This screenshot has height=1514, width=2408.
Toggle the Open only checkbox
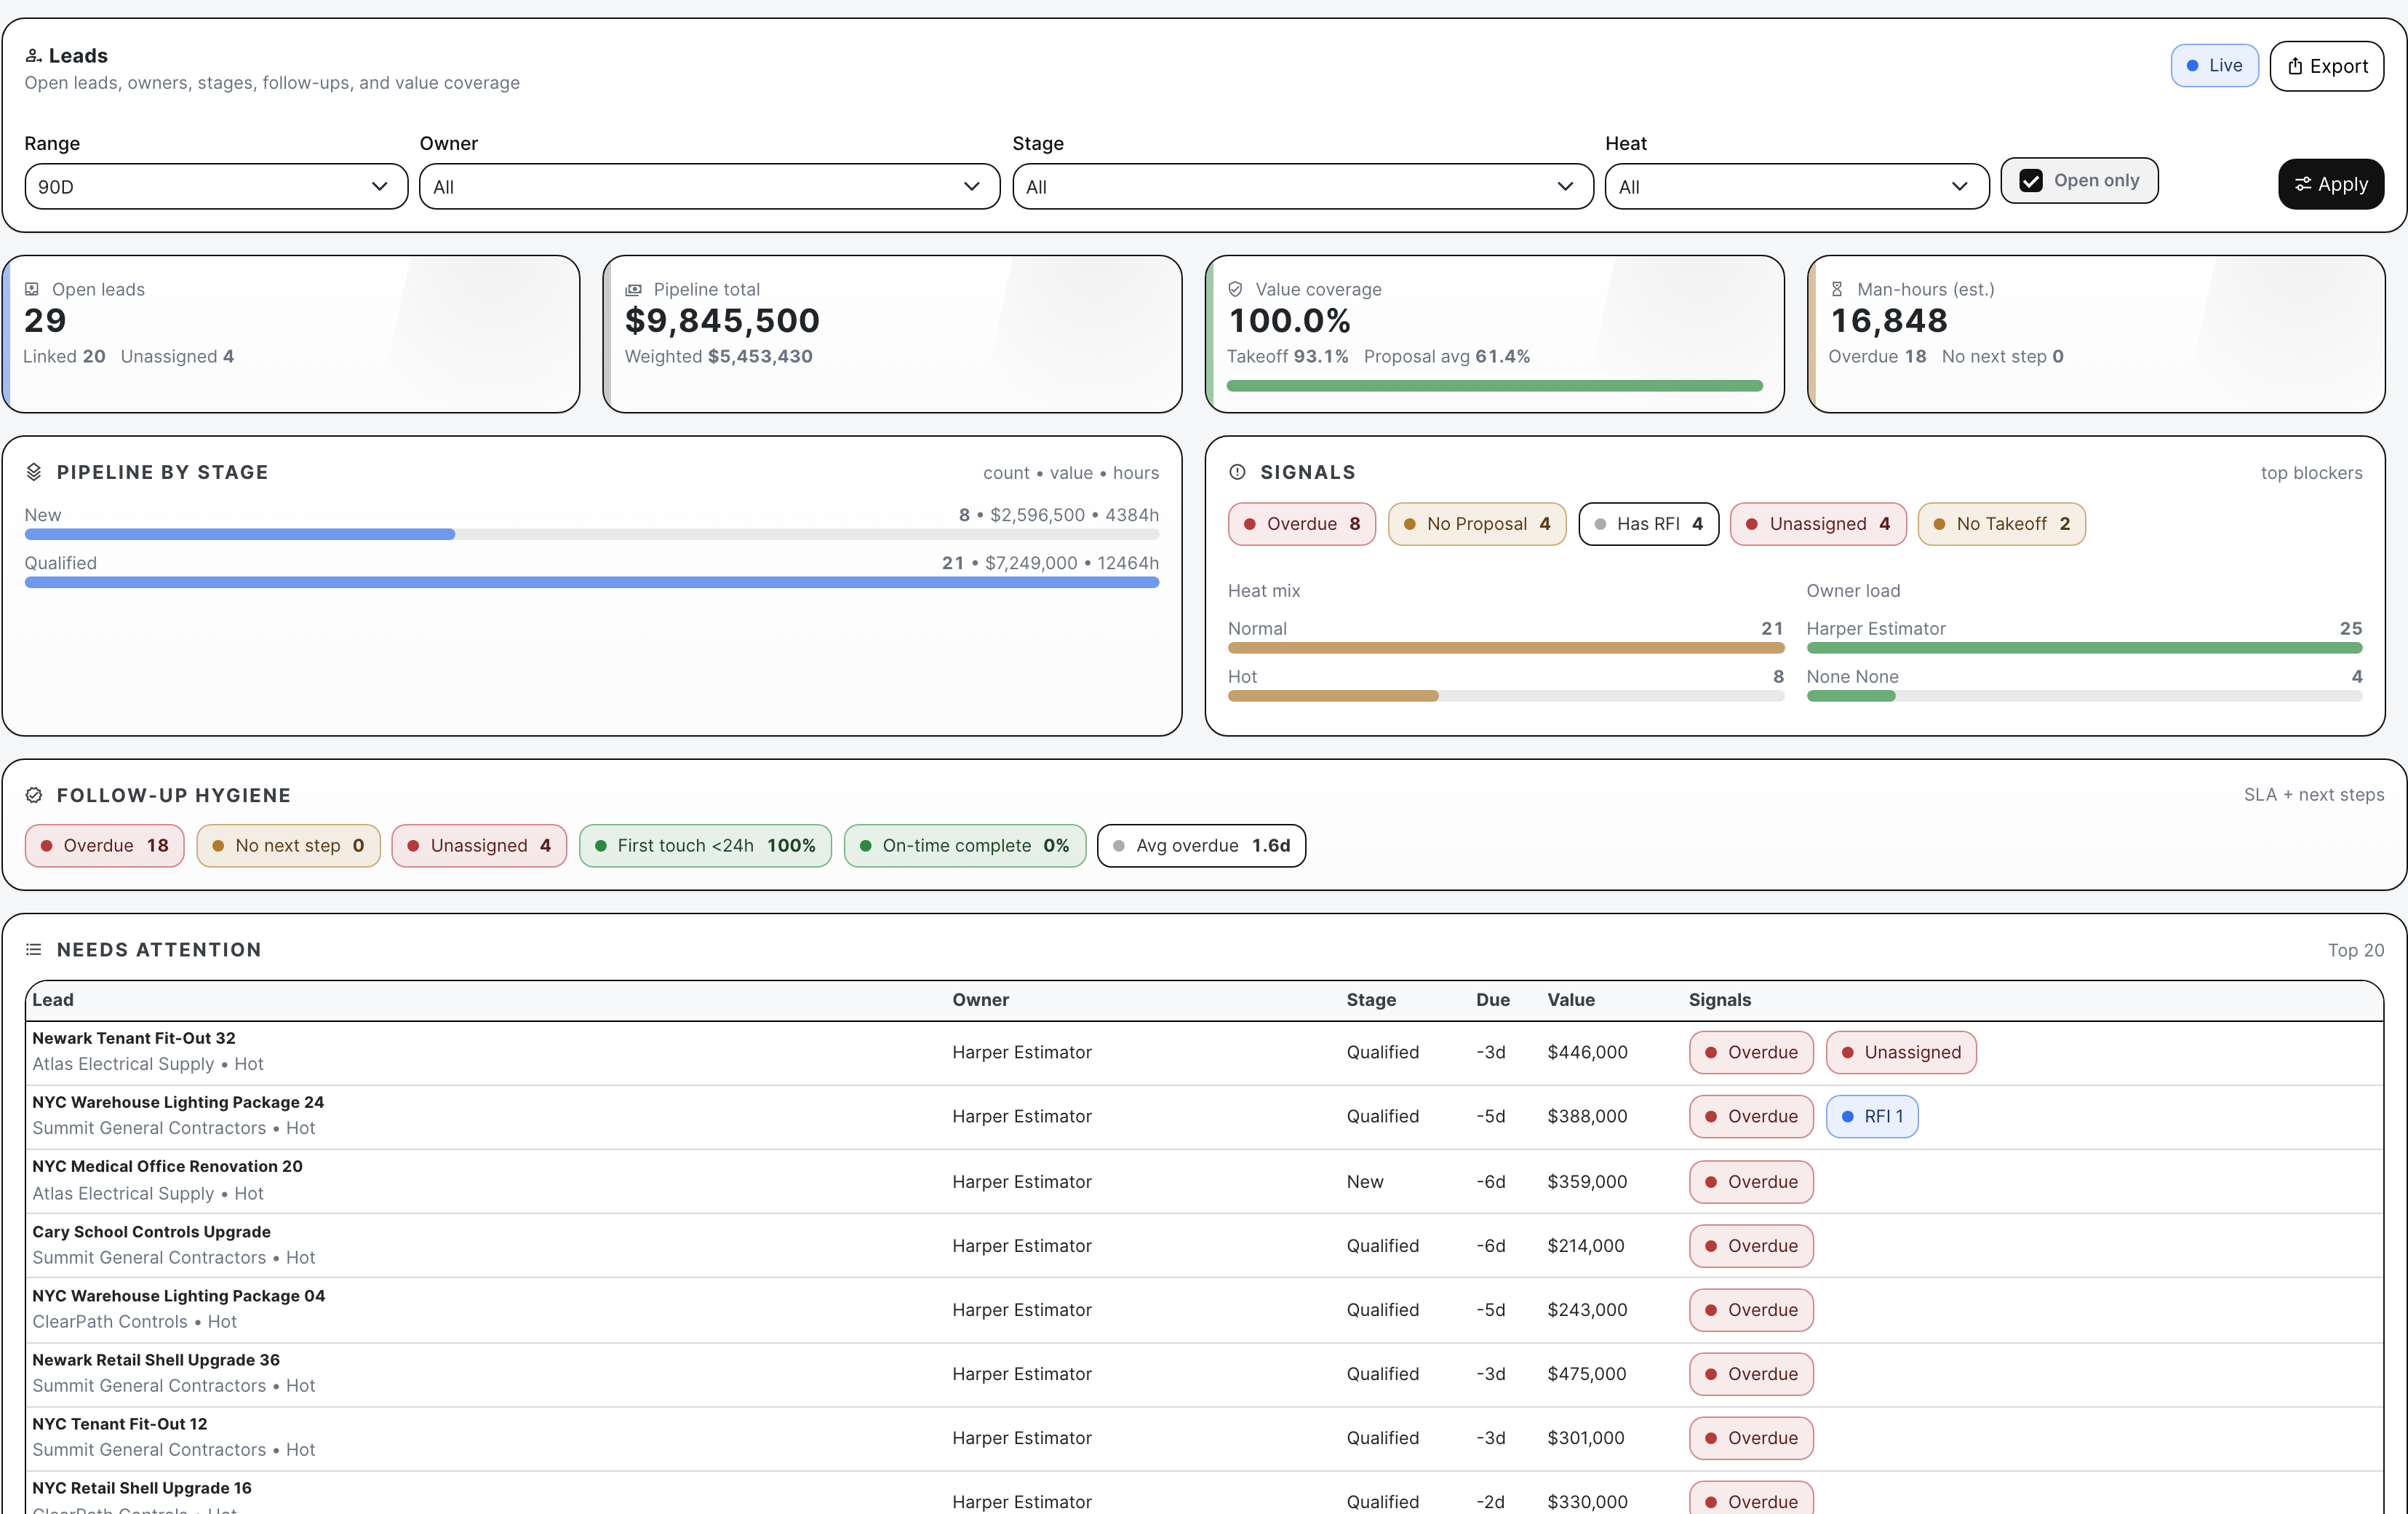click(x=2031, y=181)
